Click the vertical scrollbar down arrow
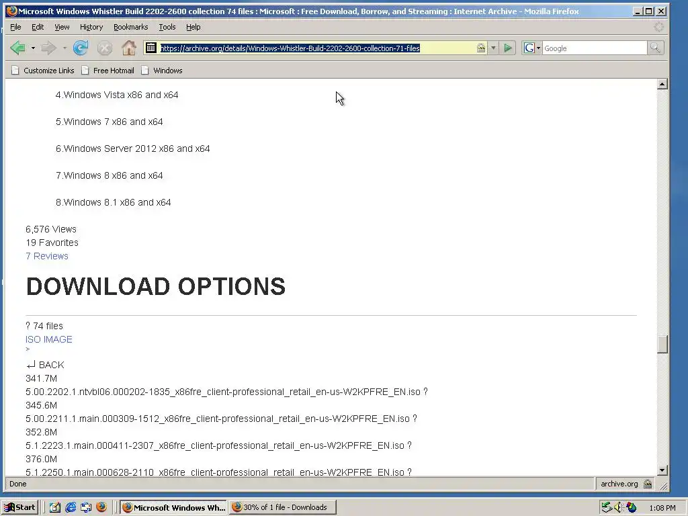The height and width of the screenshot is (516, 688). coord(662,470)
